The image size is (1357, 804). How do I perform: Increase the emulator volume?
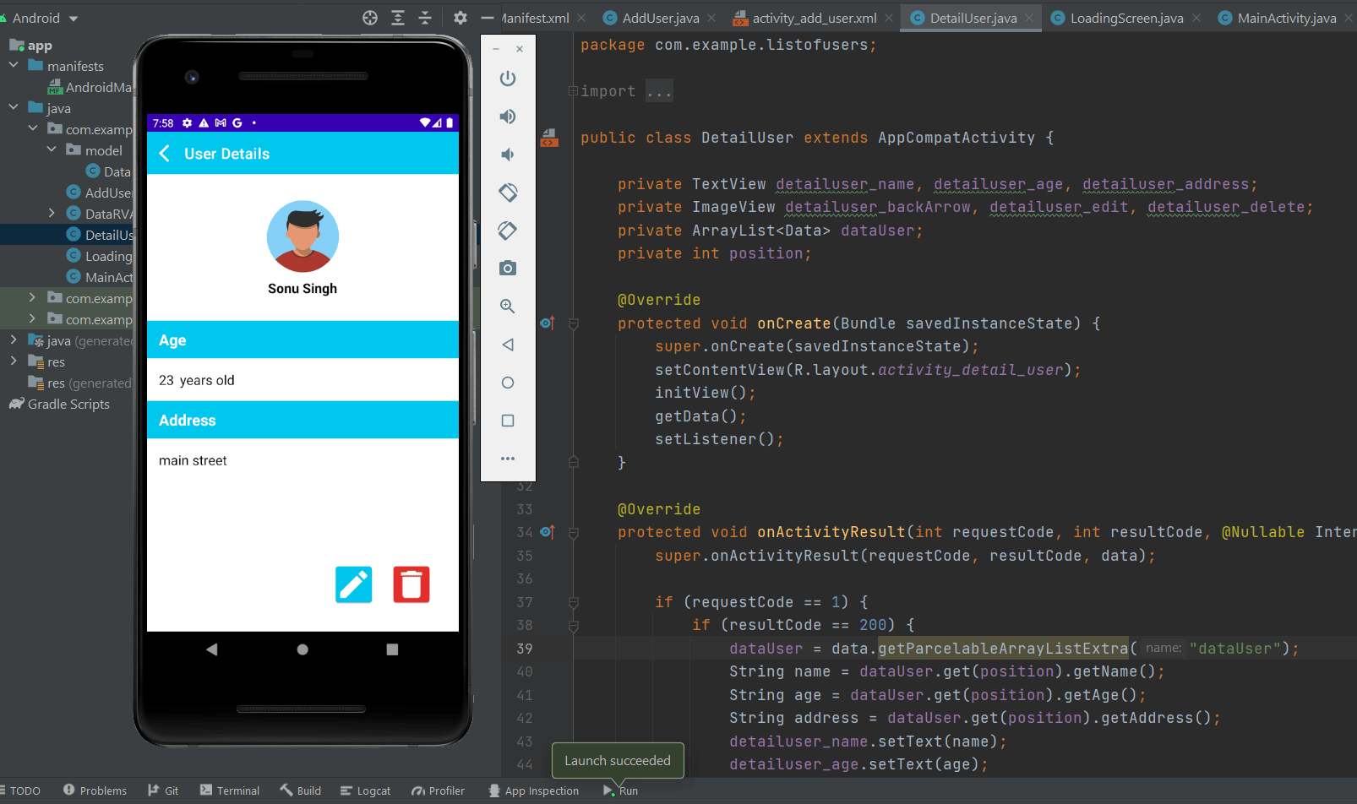pyautogui.click(x=508, y=117)
